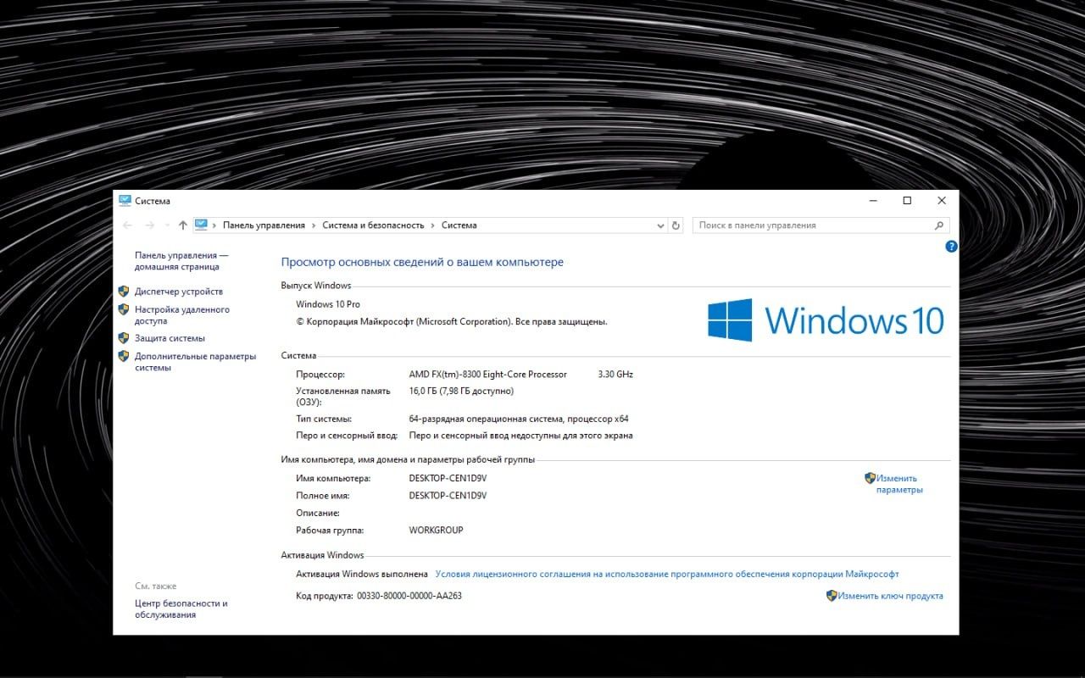
Task: Click the computer icon in the address bar
Action: tap(201, 225)
